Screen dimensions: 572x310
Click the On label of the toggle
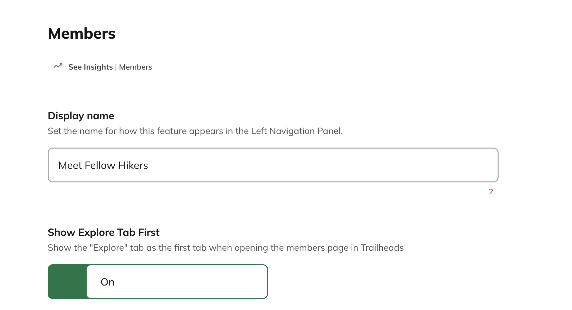click(x=108, y=282)
